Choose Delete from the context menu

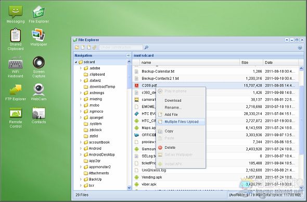coord(181,147)
